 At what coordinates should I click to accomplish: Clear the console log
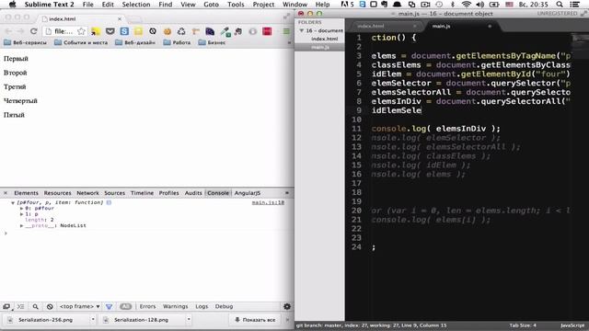(x=50, y=306)
